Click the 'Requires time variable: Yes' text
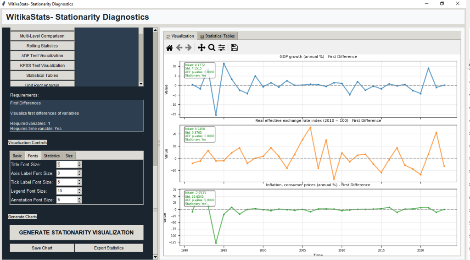Viewport: 470px width, 260px height. point(36,129)
